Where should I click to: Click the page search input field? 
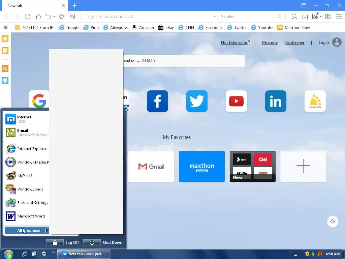tap(192, 60)
